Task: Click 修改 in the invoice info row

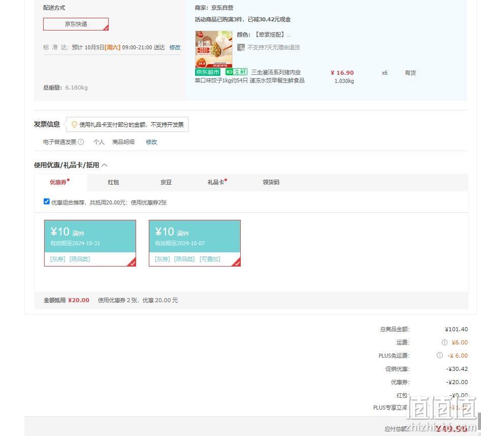Action: (151, 142)
